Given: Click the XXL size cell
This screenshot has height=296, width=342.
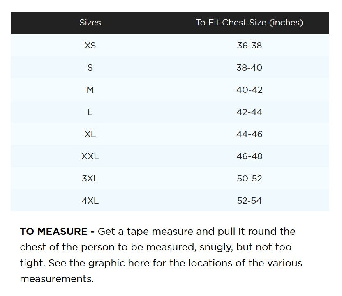Looking at the screenshot, I should (x=90, y=156).
